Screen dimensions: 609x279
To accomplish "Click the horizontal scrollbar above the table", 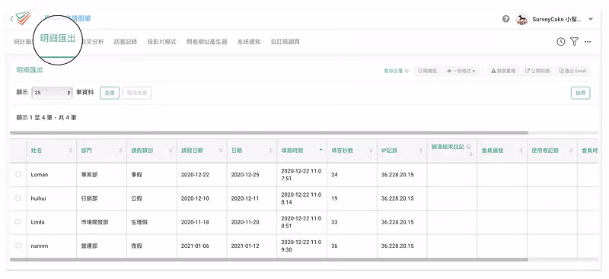I will coord(269,133).
